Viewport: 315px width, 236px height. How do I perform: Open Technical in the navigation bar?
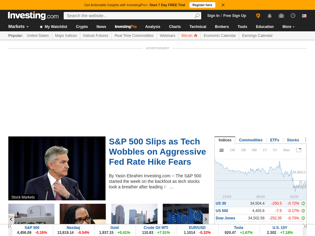198,27
